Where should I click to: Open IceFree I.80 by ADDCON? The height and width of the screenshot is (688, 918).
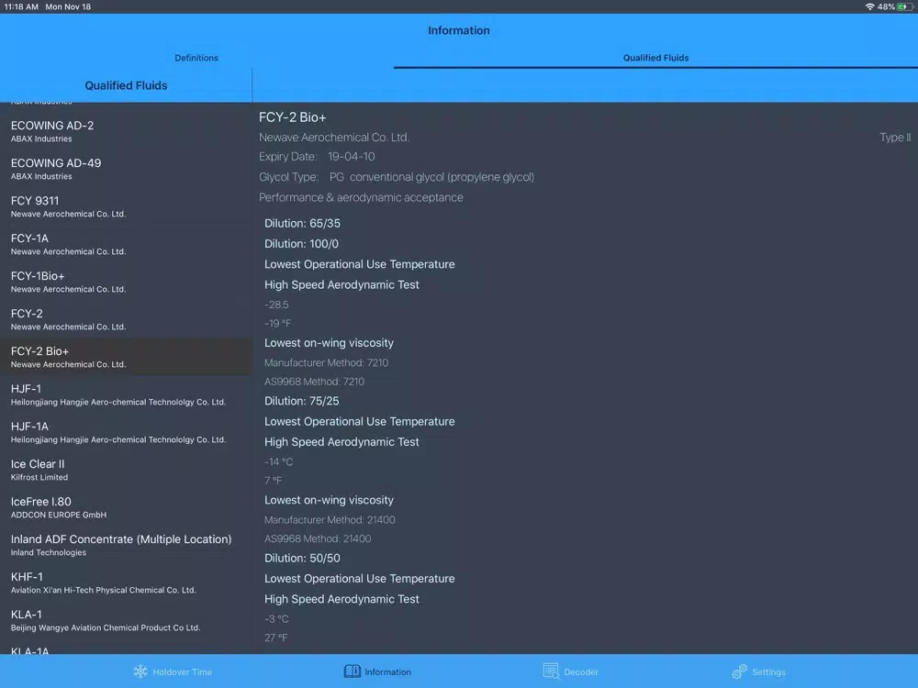tap(126, 507)
